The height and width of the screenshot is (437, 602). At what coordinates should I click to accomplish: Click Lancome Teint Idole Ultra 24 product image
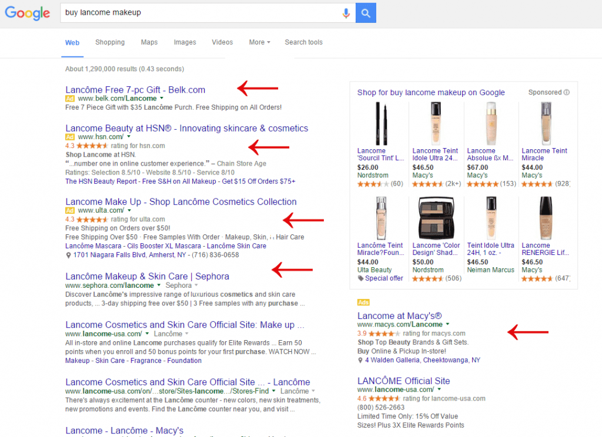(x=436, y=123)
